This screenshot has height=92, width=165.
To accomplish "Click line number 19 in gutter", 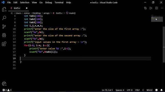I will click(x=14, y=59).
